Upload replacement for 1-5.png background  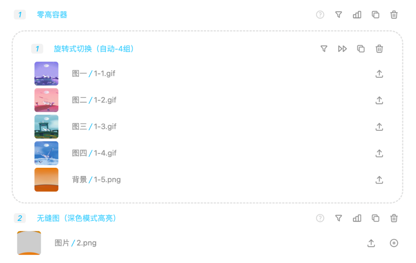coord(379,180)
